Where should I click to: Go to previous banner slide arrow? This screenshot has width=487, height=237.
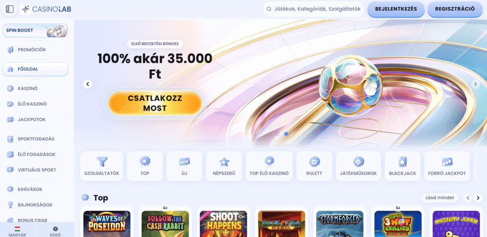coord(88,84)
